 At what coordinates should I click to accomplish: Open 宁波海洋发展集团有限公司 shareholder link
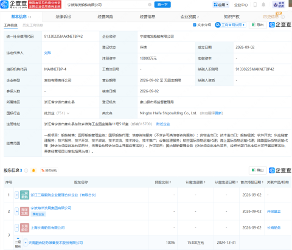51,208
